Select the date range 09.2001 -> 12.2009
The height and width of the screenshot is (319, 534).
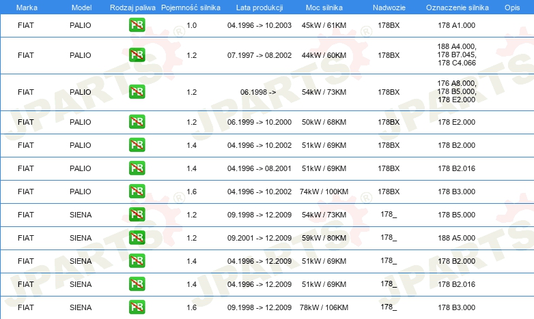(259, 238)
